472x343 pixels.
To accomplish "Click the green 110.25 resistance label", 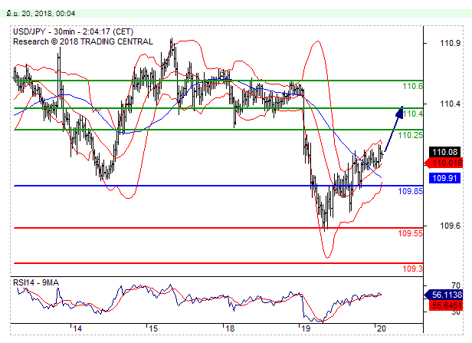I will point(410,135).
